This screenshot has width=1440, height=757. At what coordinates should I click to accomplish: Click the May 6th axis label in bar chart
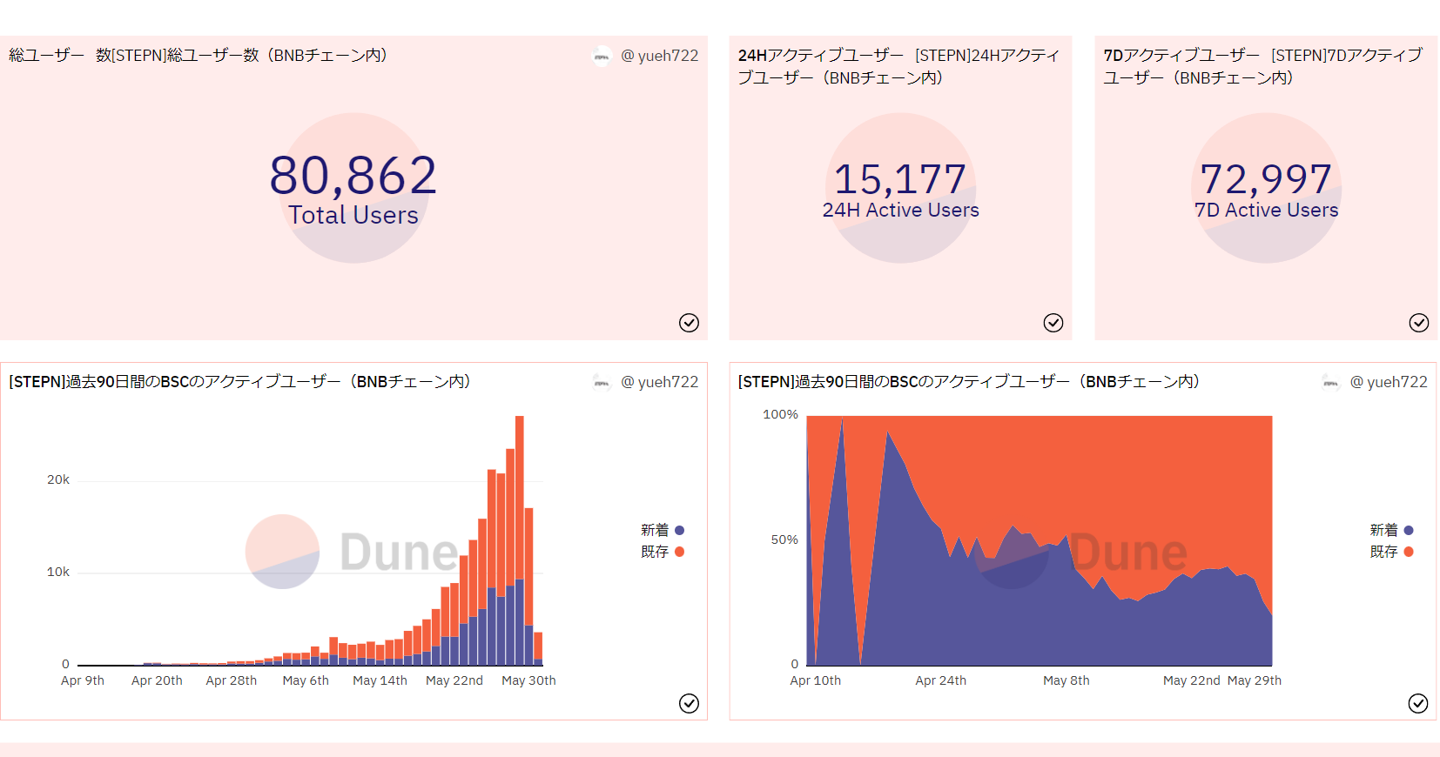tap(306, 680)
